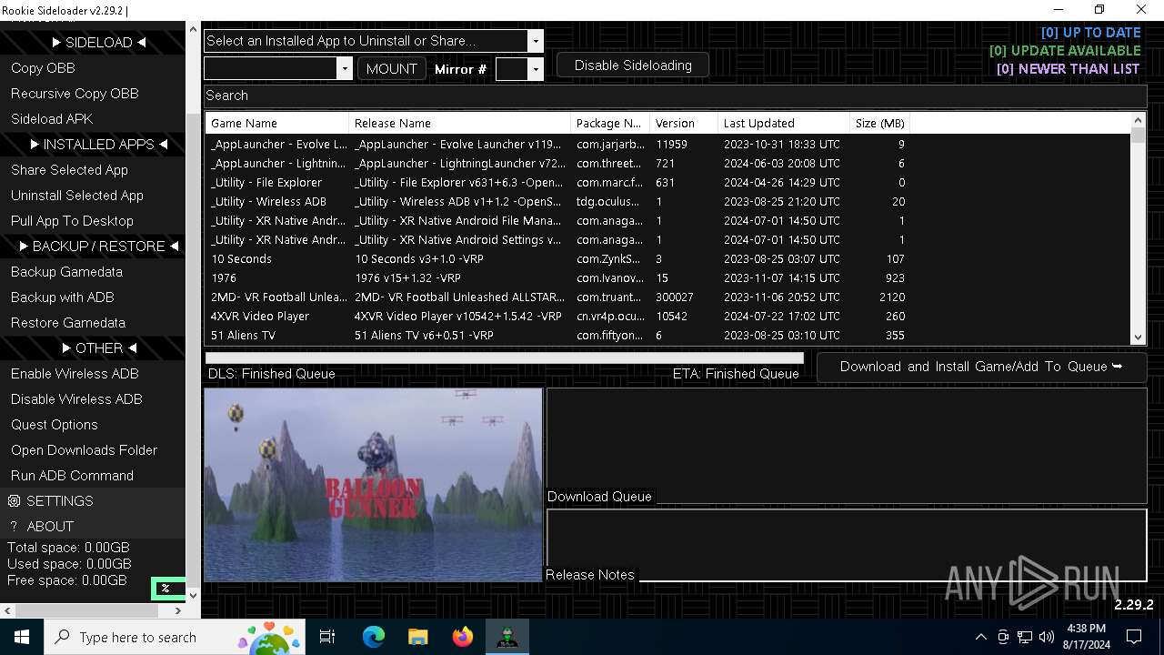Screen dimensions: 1164x655
Task: Filter by UP TO DATE label
Action: coord(1090,33)
